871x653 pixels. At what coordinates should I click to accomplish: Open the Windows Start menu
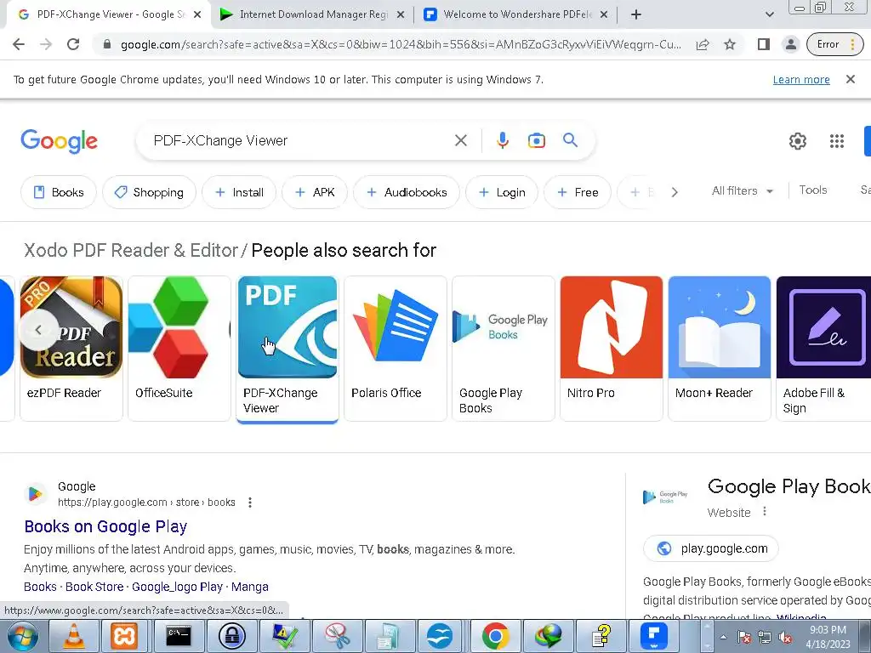point(22,636)
